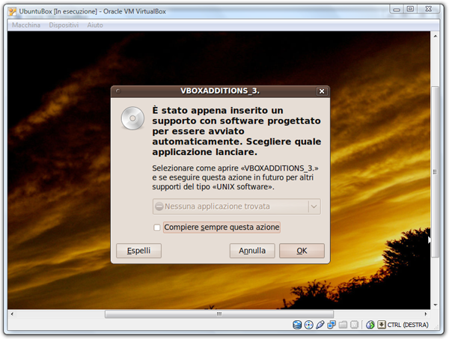Screen dimensions: 449x339
Task: Click the virtualization features status icon
Action: (354, 325)
